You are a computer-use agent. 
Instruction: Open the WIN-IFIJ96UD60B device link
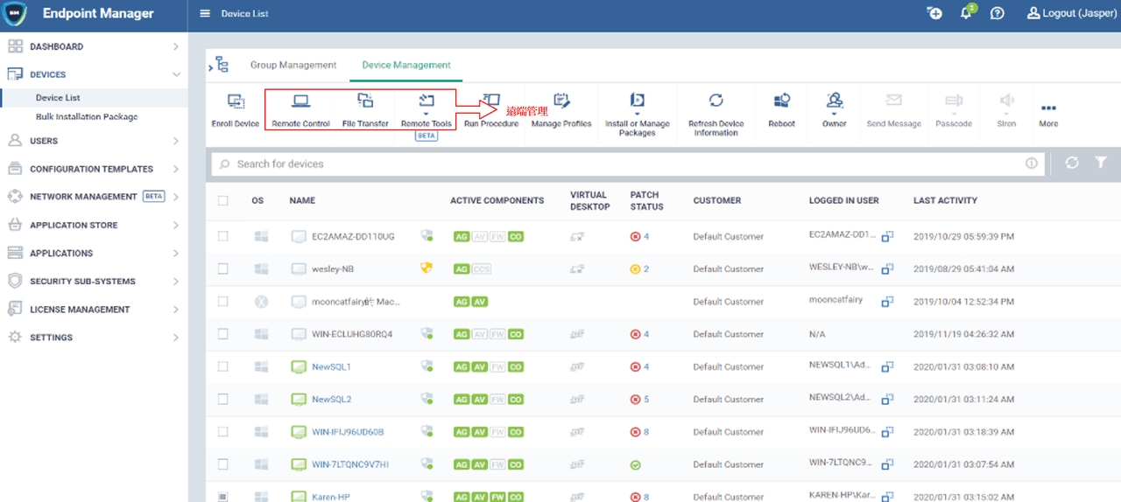pos(348,432)
